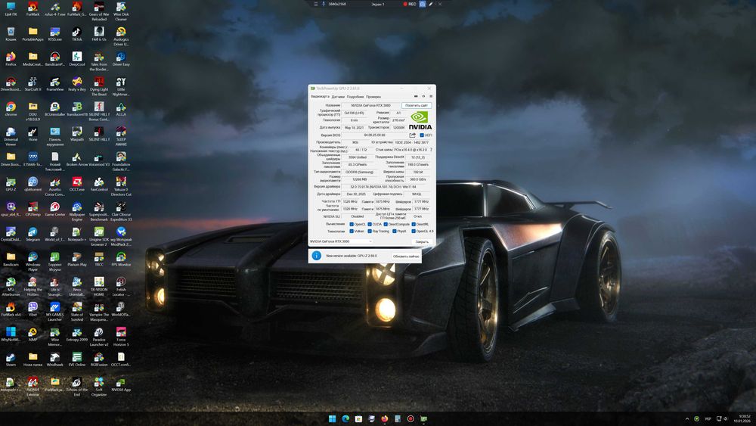Open the recorder bar menu icon
Screen dimensions: 756x426
[316, 4]
